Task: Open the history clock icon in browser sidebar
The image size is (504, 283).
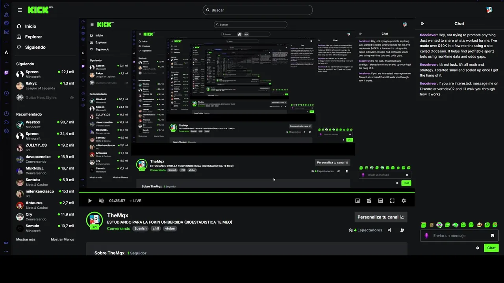Action: [6, 114]
